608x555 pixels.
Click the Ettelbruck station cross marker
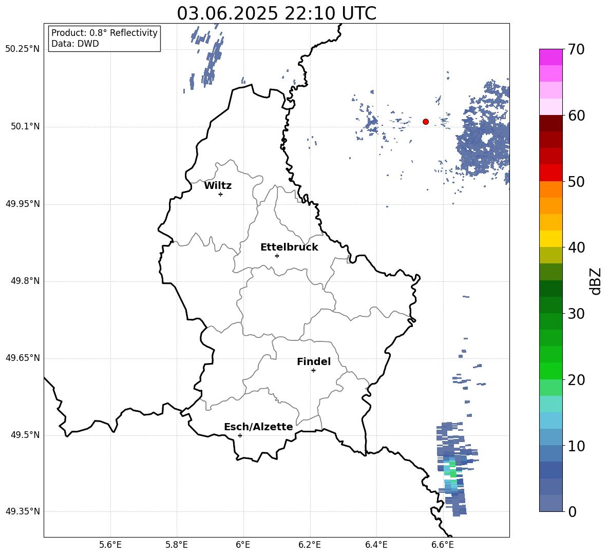277,256
